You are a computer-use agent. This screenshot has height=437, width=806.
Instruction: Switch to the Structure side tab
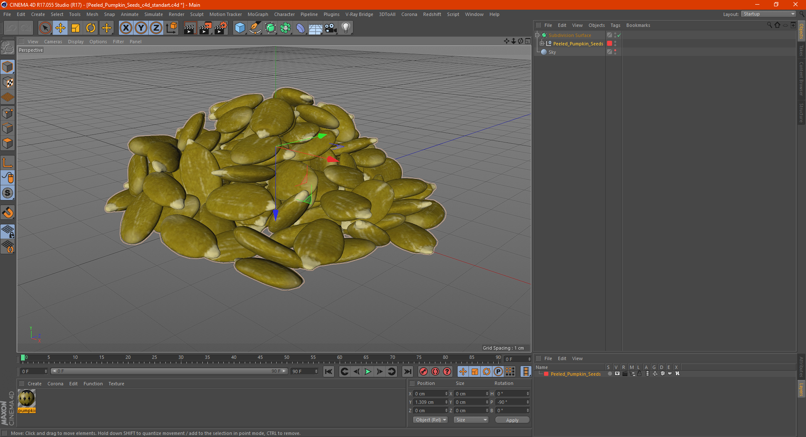(801, 113)
